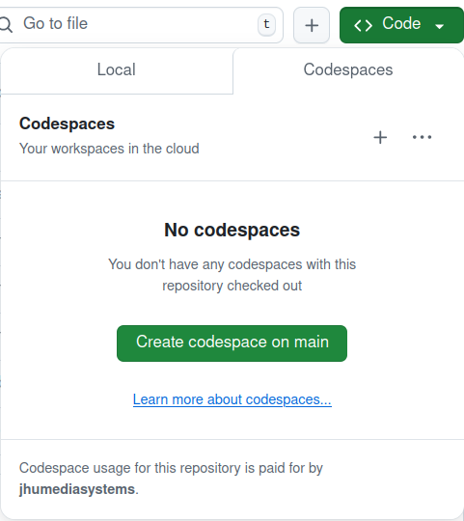Select the Codespaces tab
The width and height of the screenshot is (464, 521).
tap(348, 69)
